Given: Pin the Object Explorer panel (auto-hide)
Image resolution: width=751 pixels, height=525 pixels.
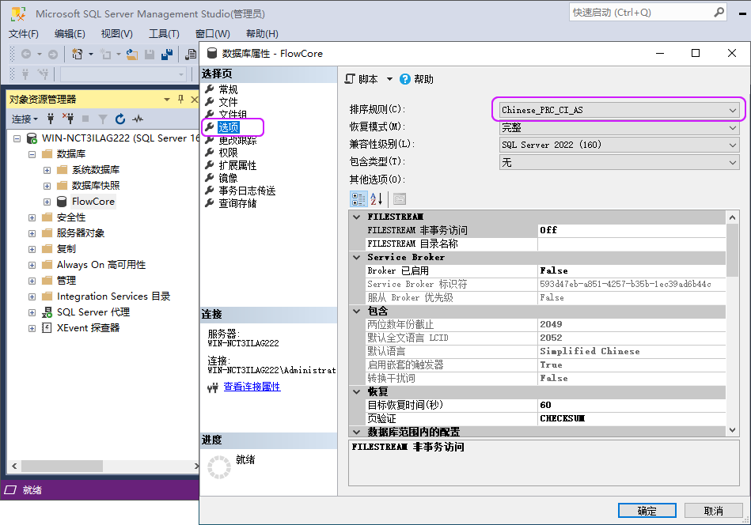Looking at the screenshot, I should coord(180,99).
